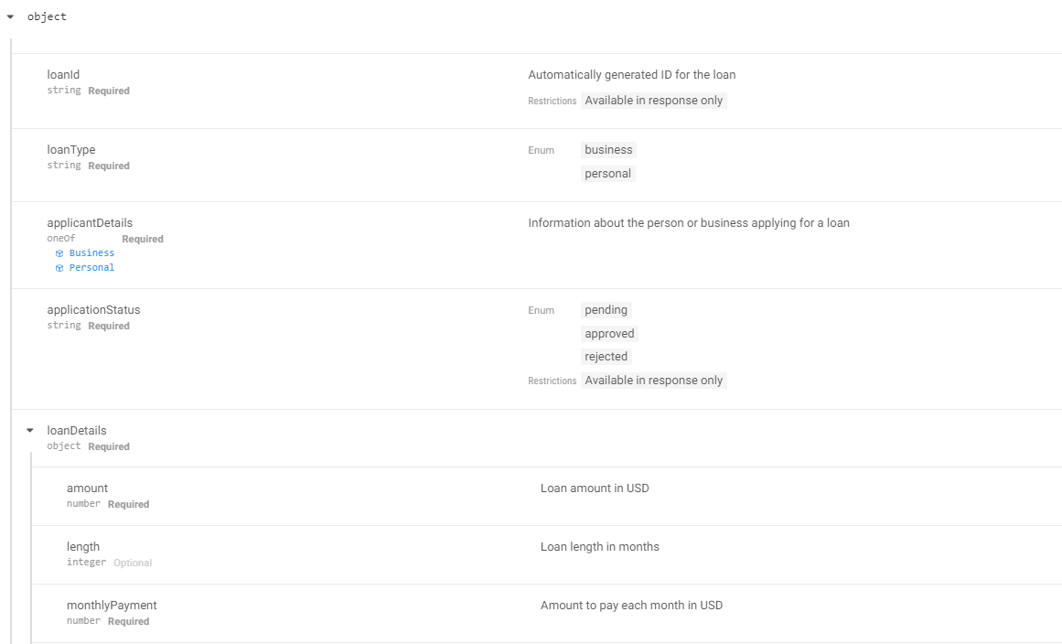Select the pending enum value
This screenshot has width=1062, height=644.
(606, 310)
